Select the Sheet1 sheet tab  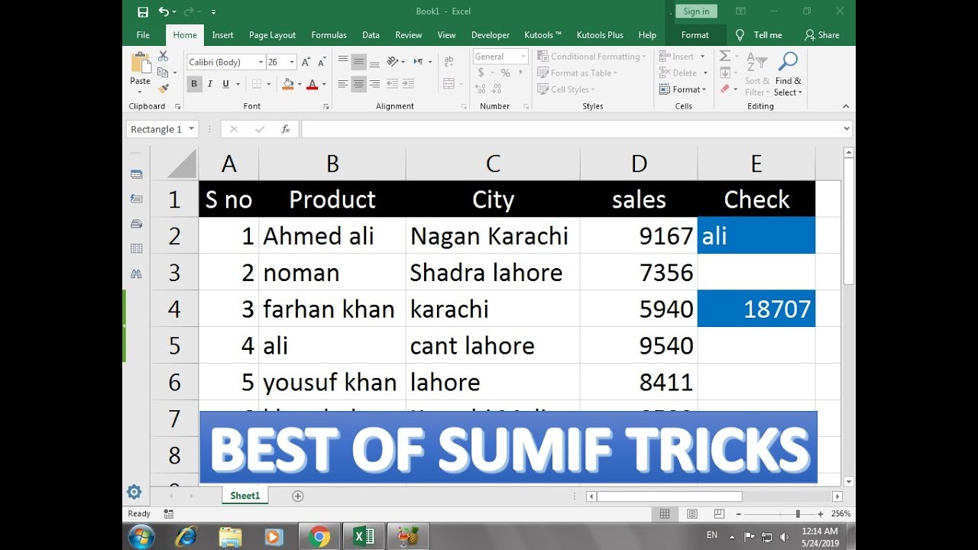click(245, 496)
